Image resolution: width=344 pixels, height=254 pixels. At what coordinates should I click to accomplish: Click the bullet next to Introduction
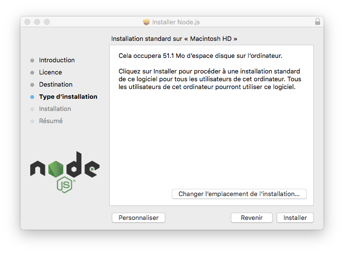(x=32, y=60)
